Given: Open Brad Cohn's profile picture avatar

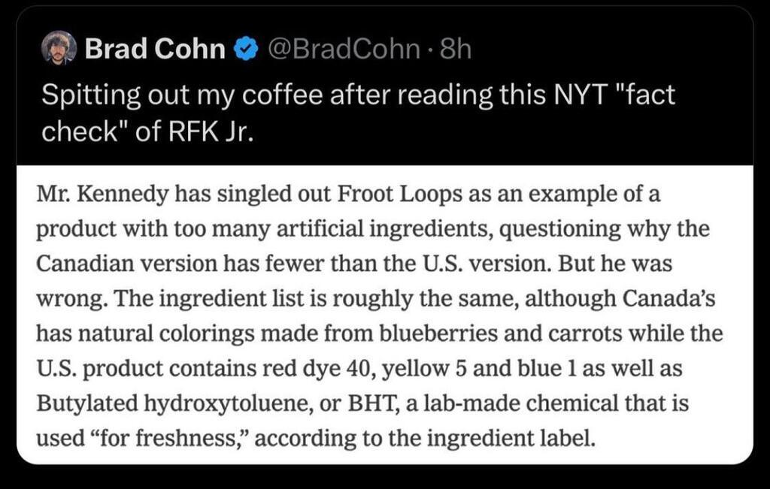Looking at the screenshot, I should coord(59,48).
